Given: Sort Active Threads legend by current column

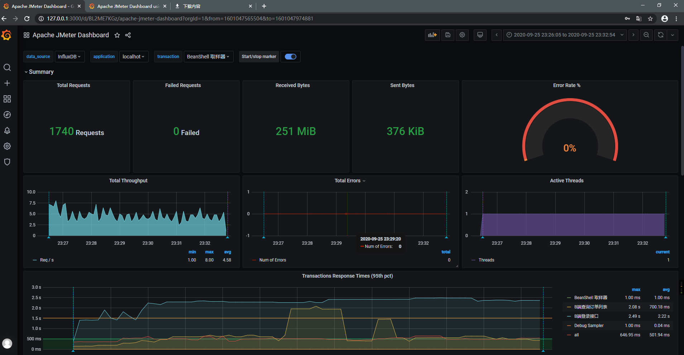Looking at the screenshot, I should pyautogui.click(x=663, y=252).
